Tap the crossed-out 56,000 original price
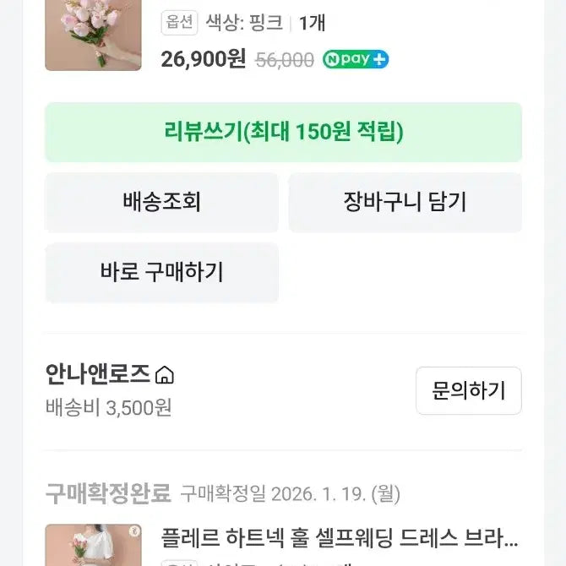The image size is (566, 566). click(285, 59)
